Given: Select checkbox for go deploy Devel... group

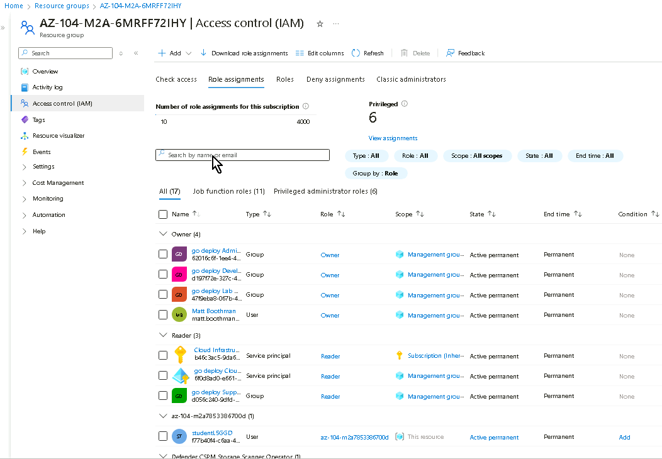Looking at the screenshot, I should click(x=163, y=274).
